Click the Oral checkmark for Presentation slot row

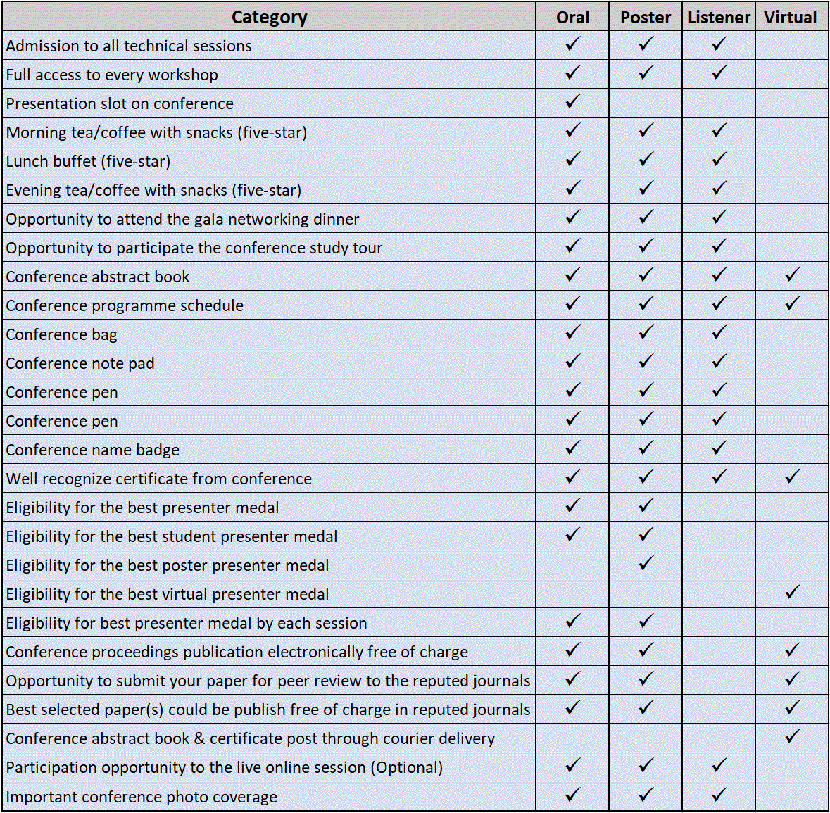(573, 101)
